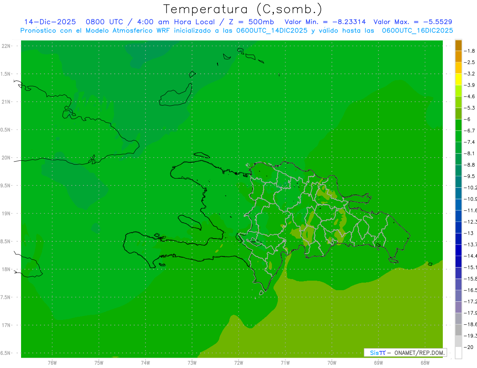Select the yellow swatch between -3.2 and -3.9
Screen dimensions: 477x368
point(458,80)
